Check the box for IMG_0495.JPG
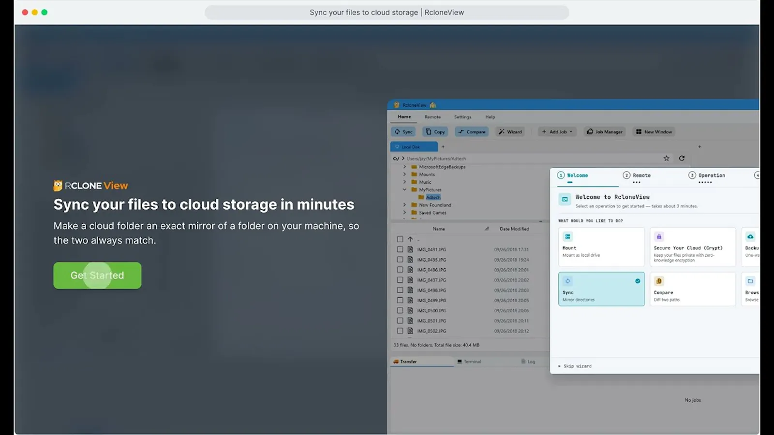 tap(400, 260)
